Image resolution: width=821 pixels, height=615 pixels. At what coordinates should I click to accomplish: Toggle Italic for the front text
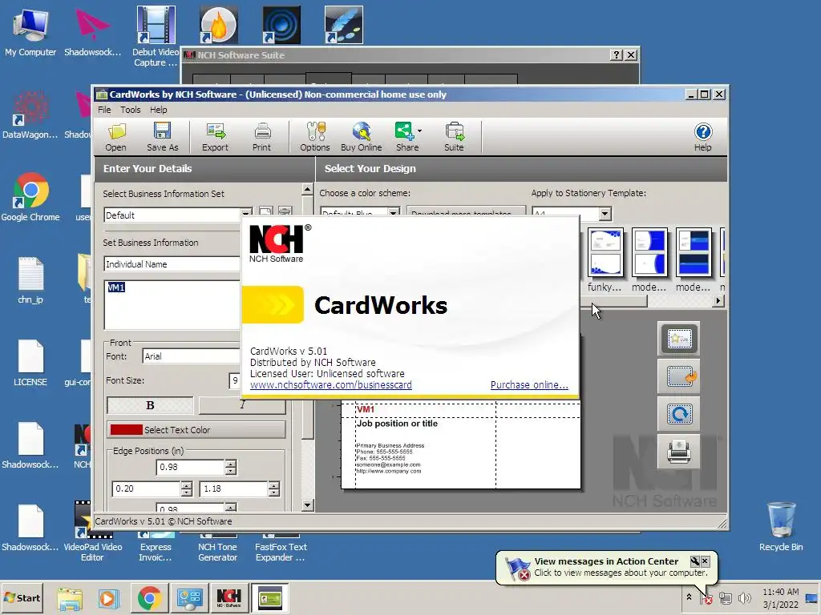click(x=242, y=405)
